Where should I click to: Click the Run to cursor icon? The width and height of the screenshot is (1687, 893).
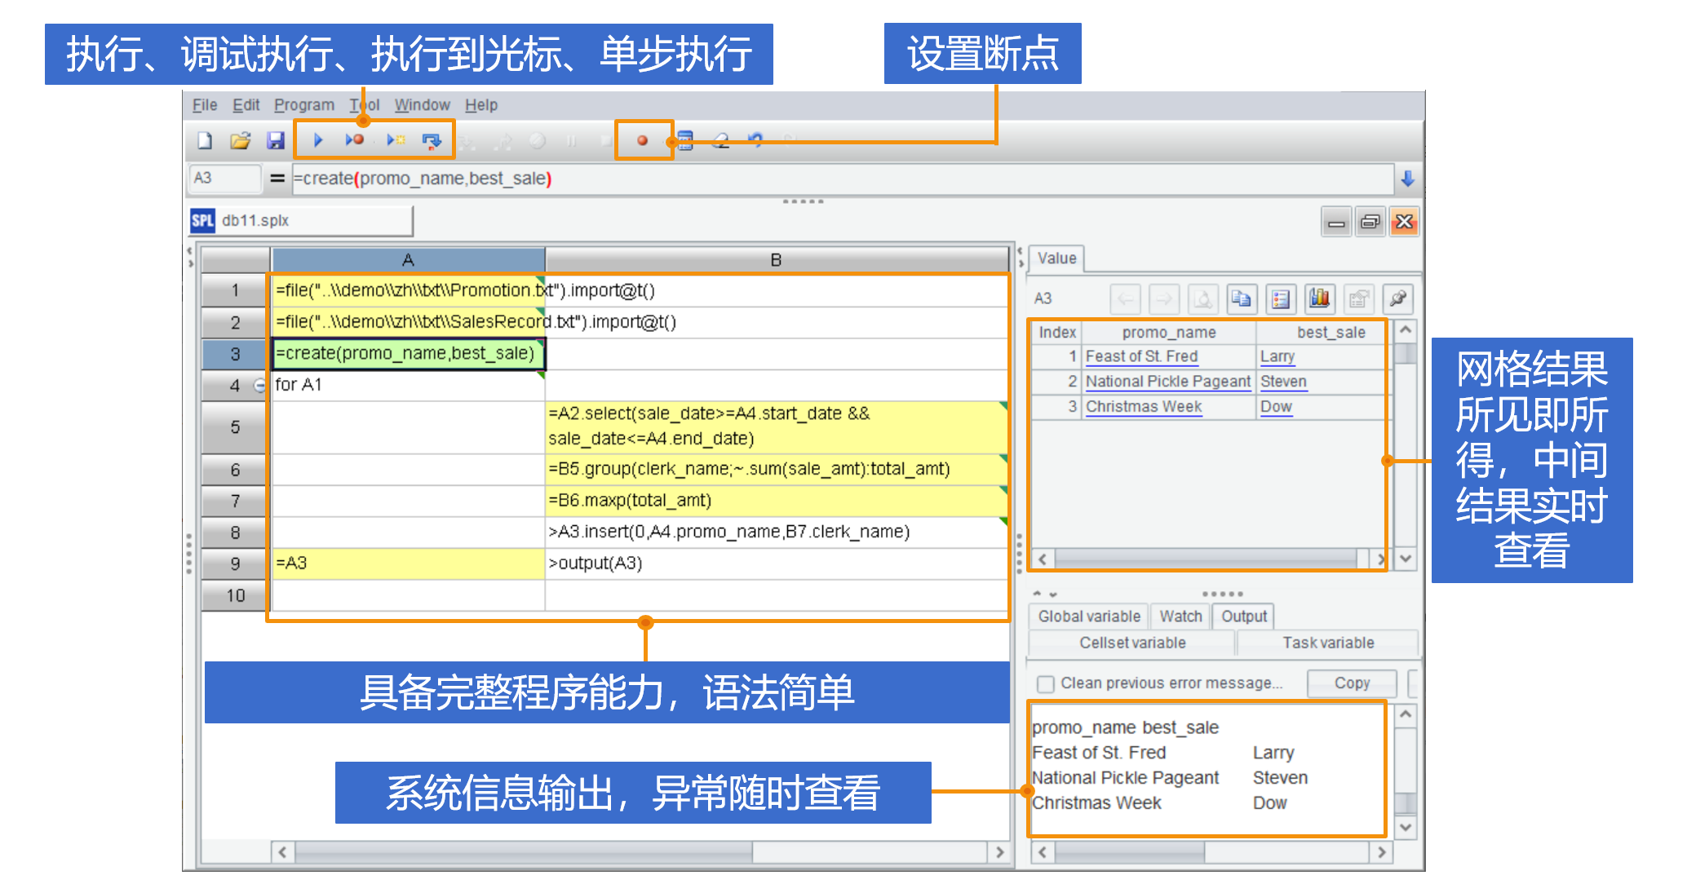pos(396,140)
